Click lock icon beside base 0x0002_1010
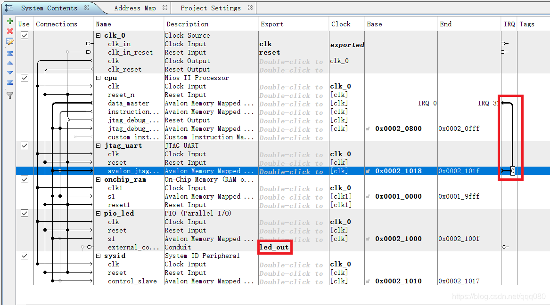 tap(368, 281)
